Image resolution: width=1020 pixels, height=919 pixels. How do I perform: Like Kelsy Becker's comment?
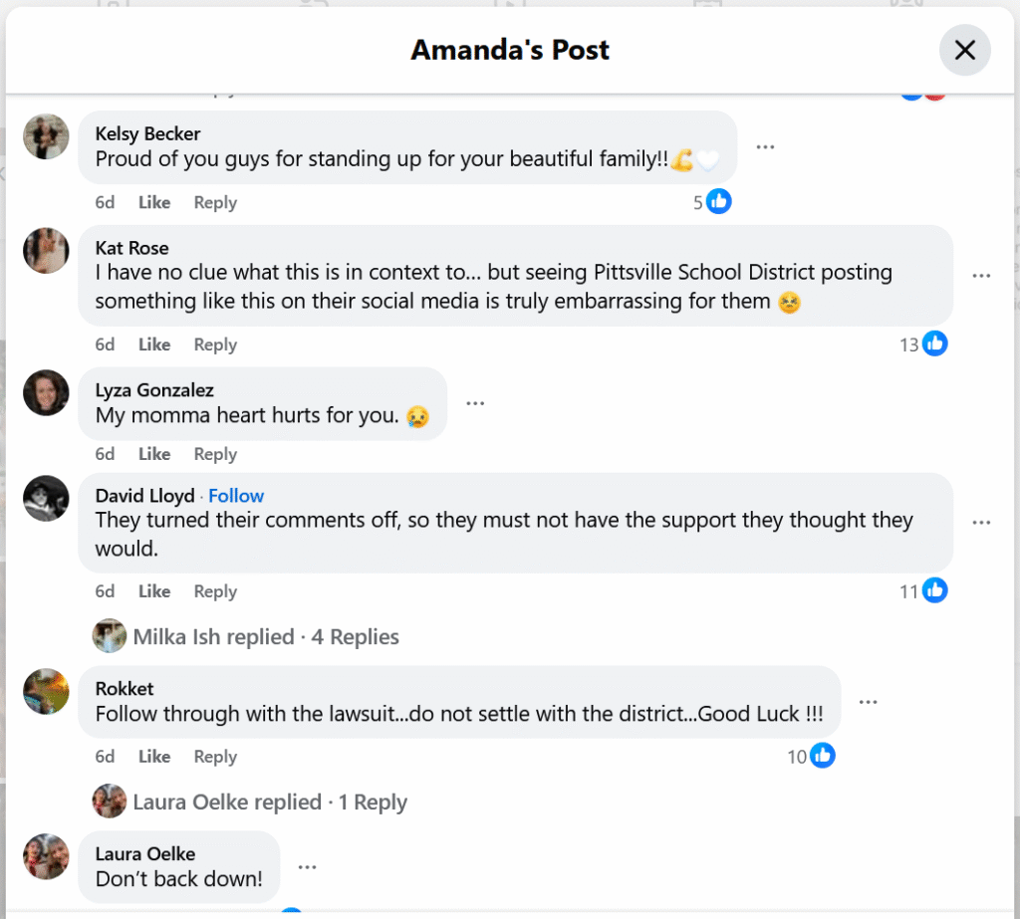(154, 201)
